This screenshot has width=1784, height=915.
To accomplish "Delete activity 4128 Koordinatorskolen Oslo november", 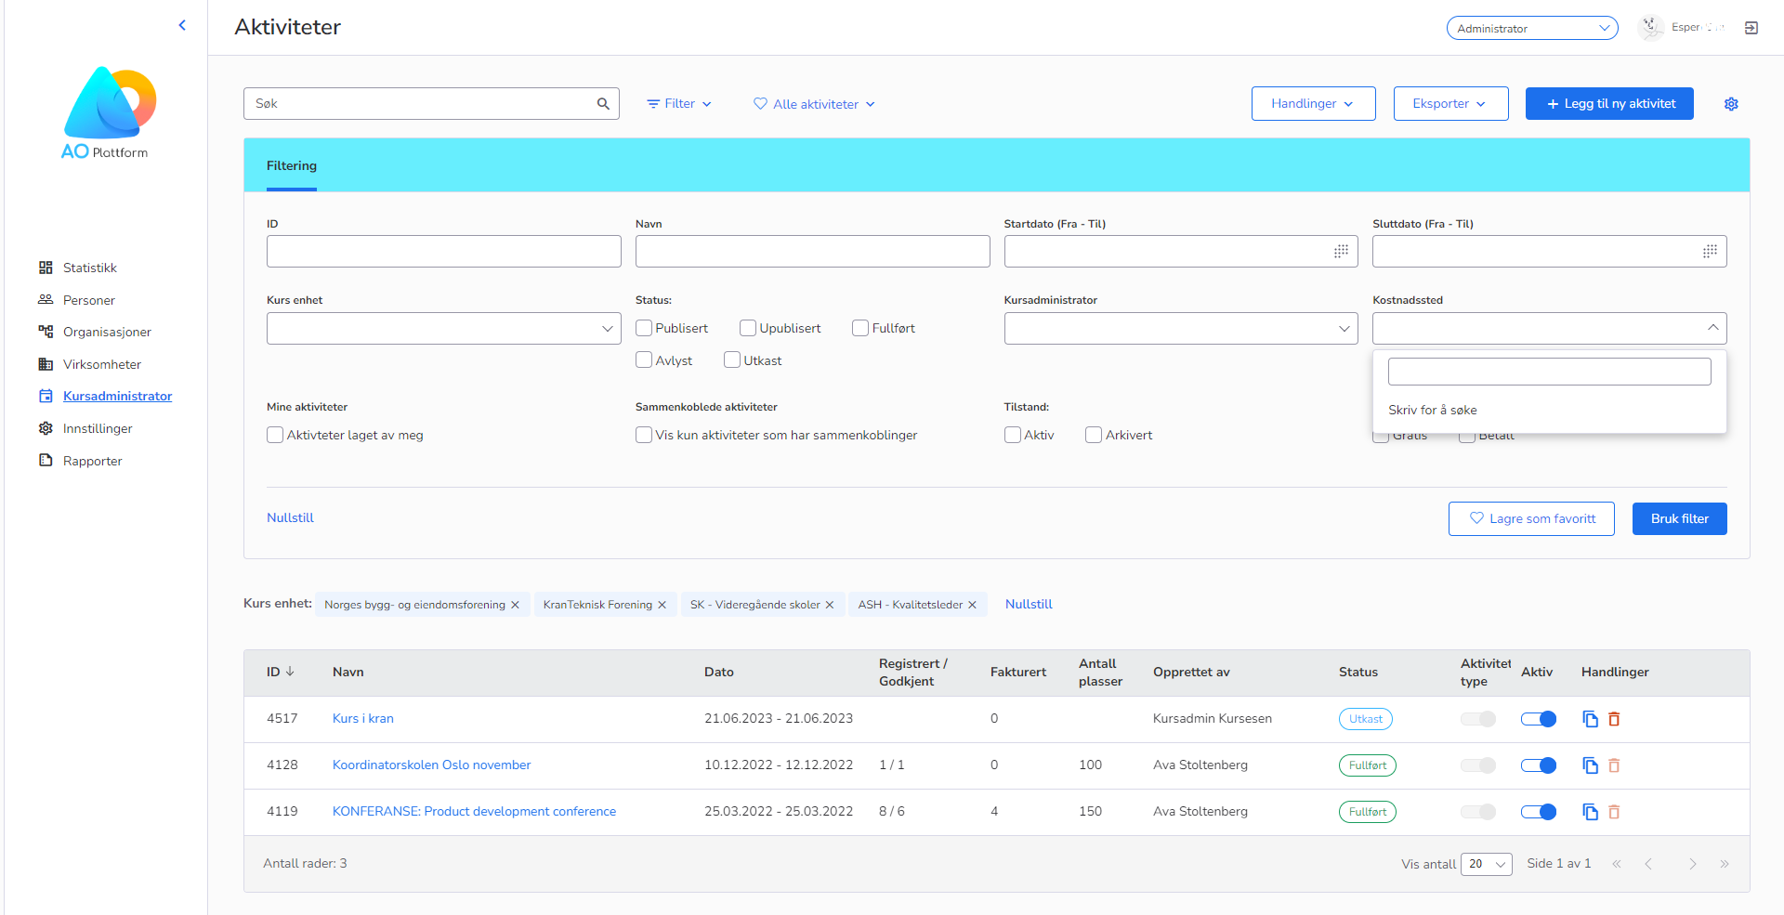I will click(x=1614, y=765).
